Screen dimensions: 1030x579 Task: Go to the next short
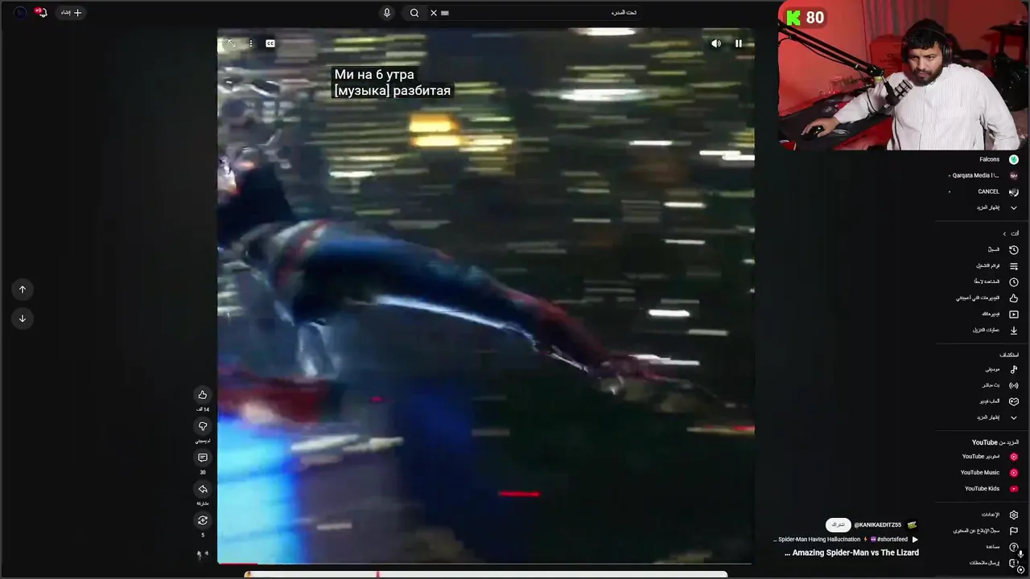point(23,318)
